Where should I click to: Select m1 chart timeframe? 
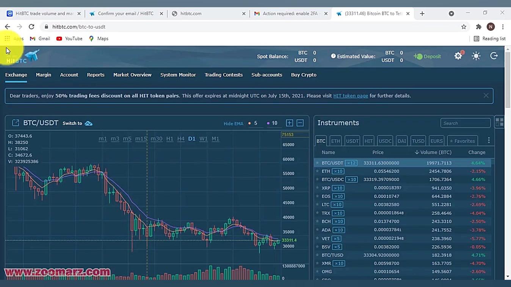coord(103,139)
